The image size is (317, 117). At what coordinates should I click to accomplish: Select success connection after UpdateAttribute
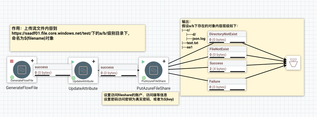tap(118, 70)
